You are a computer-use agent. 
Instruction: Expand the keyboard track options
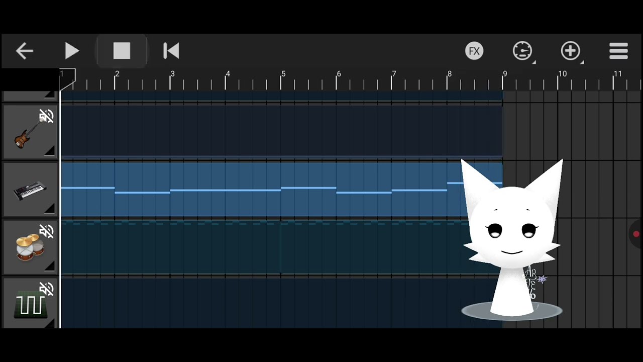click(x=50, y=209)
